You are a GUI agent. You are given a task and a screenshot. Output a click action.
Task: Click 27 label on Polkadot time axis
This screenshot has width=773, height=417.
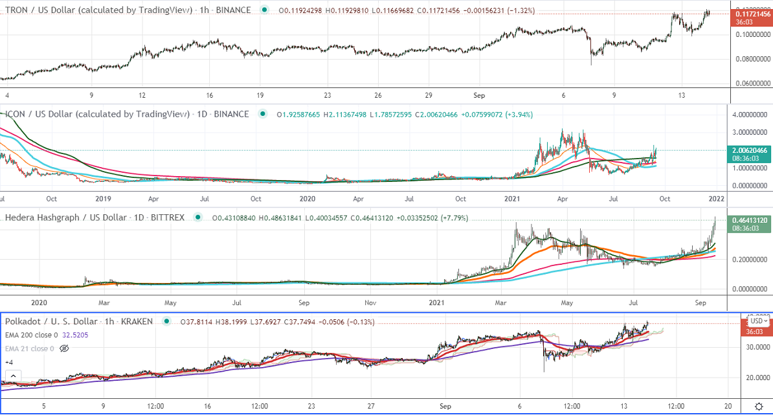[371, 406]
